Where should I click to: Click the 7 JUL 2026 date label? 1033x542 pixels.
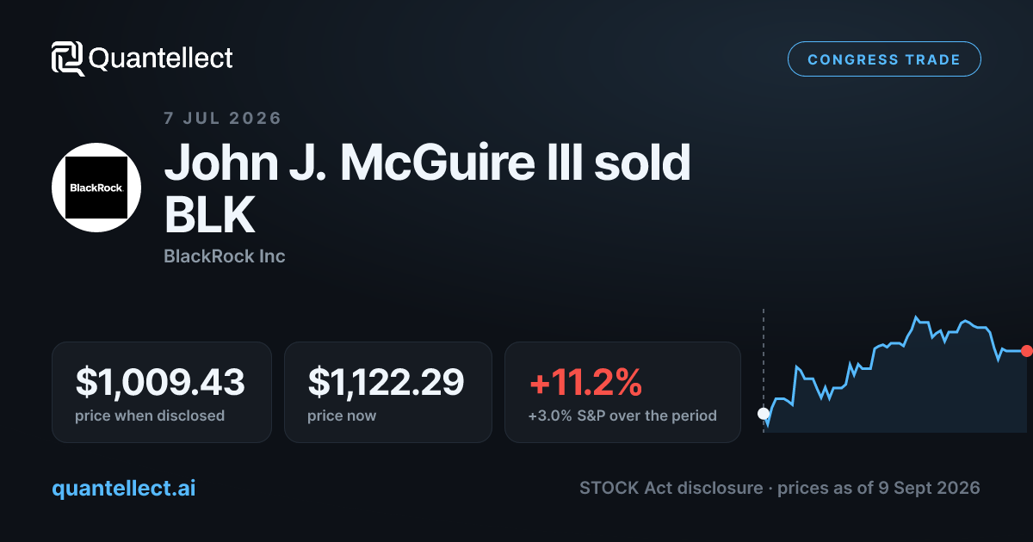(x=223, y=118)
